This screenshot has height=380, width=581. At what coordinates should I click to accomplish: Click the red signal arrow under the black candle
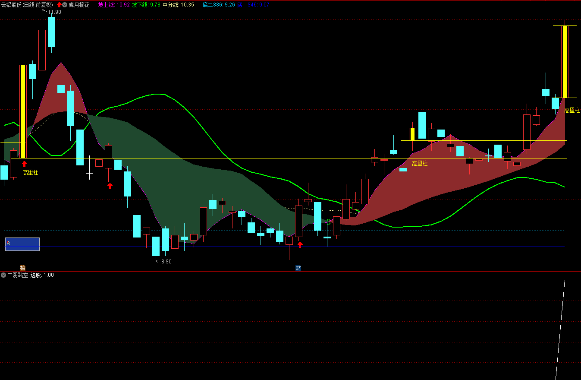(x=110, y=186)
